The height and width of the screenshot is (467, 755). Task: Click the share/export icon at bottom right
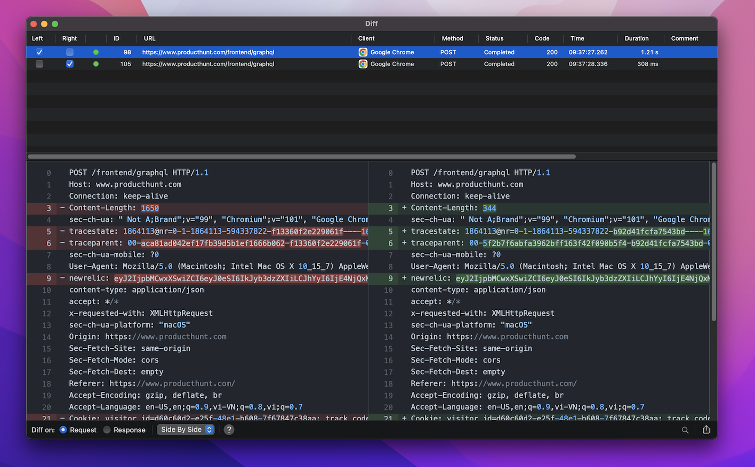(x=706, y=430)
